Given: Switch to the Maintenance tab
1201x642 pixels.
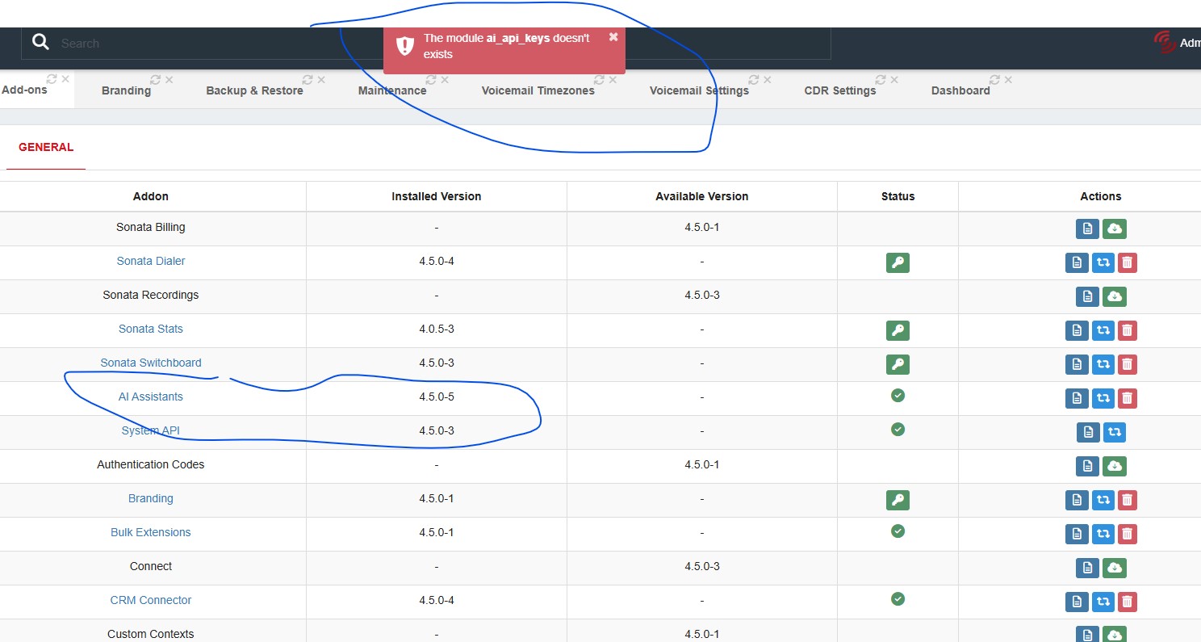Looking at the screenshot, I should [392, 90].
